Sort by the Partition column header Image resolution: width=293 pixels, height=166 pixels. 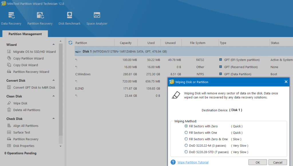pyautogui.click(x=81, y=43)
